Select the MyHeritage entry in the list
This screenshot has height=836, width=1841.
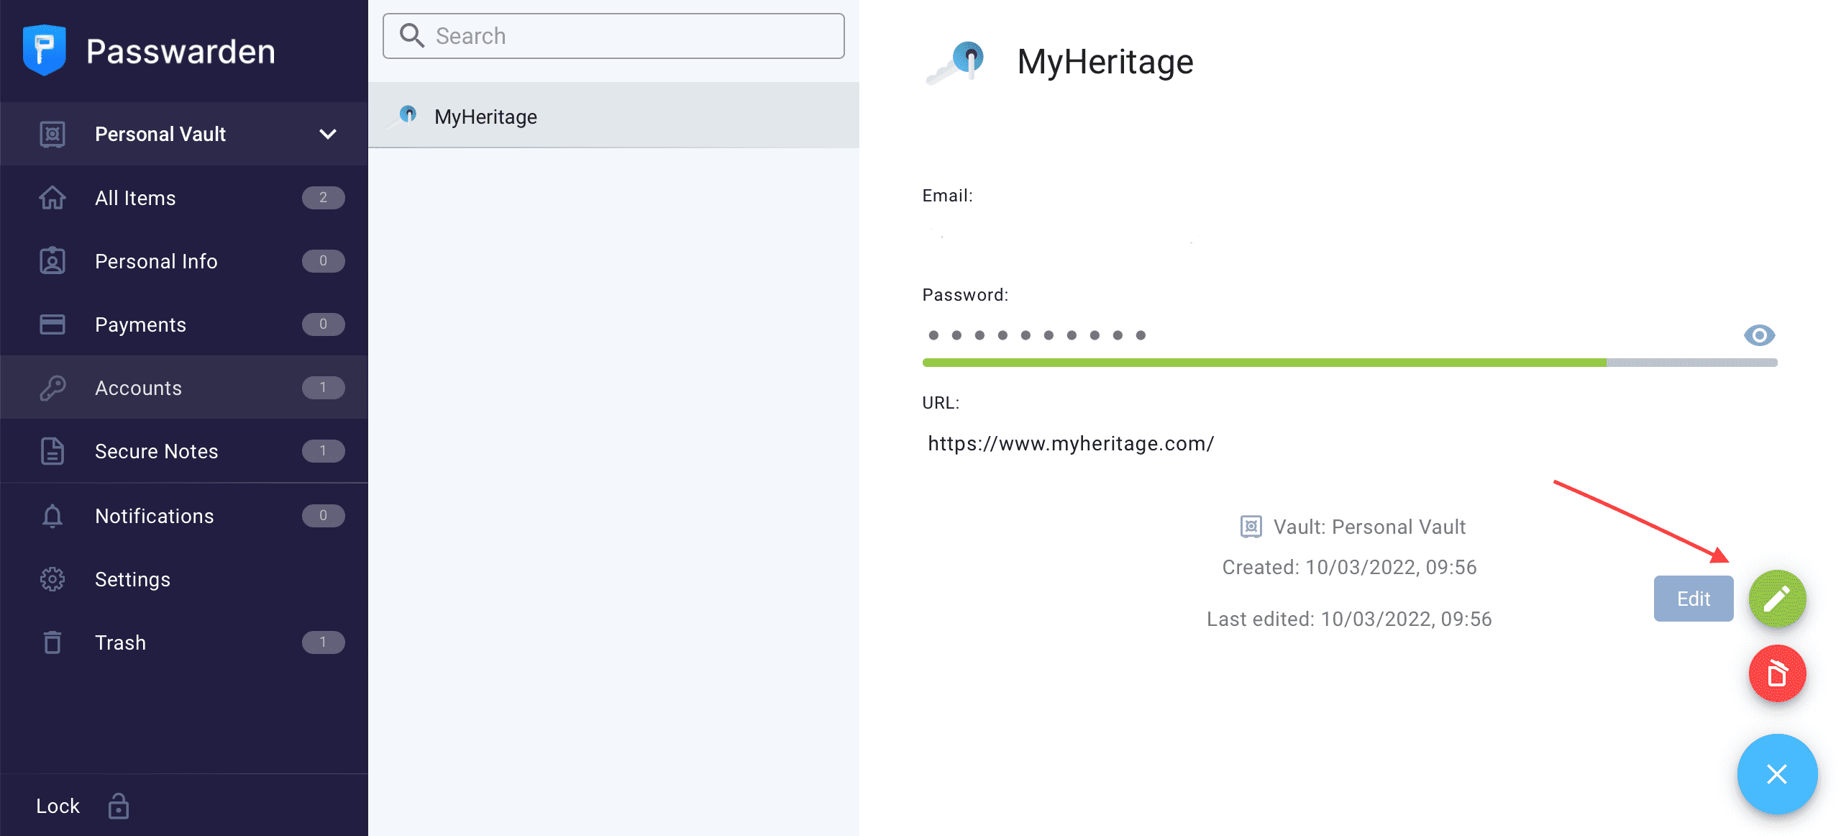(x=485, y=116)
